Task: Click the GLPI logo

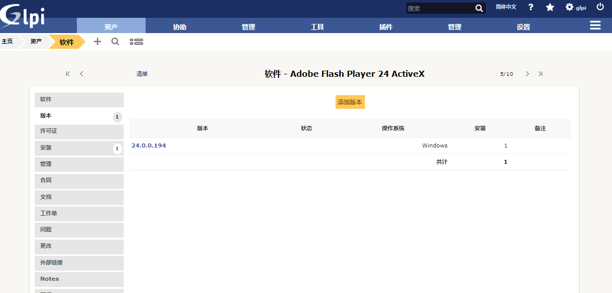Action: coord(23,15)
